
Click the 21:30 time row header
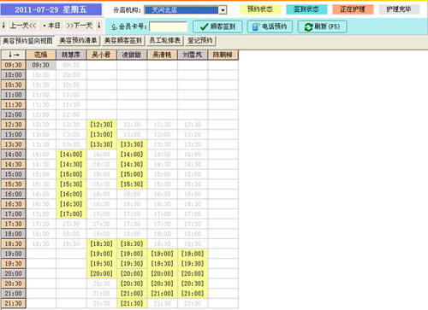coord(14,303)
